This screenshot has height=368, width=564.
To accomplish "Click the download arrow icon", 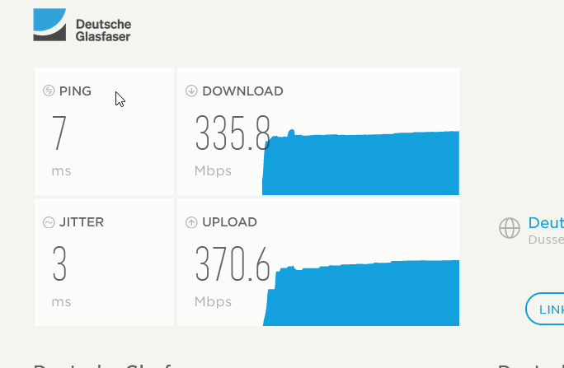I will [x=191, y=91].
